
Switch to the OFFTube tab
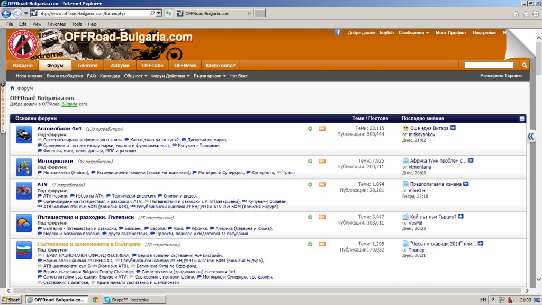pyautogui.click(x=152, y=65)
